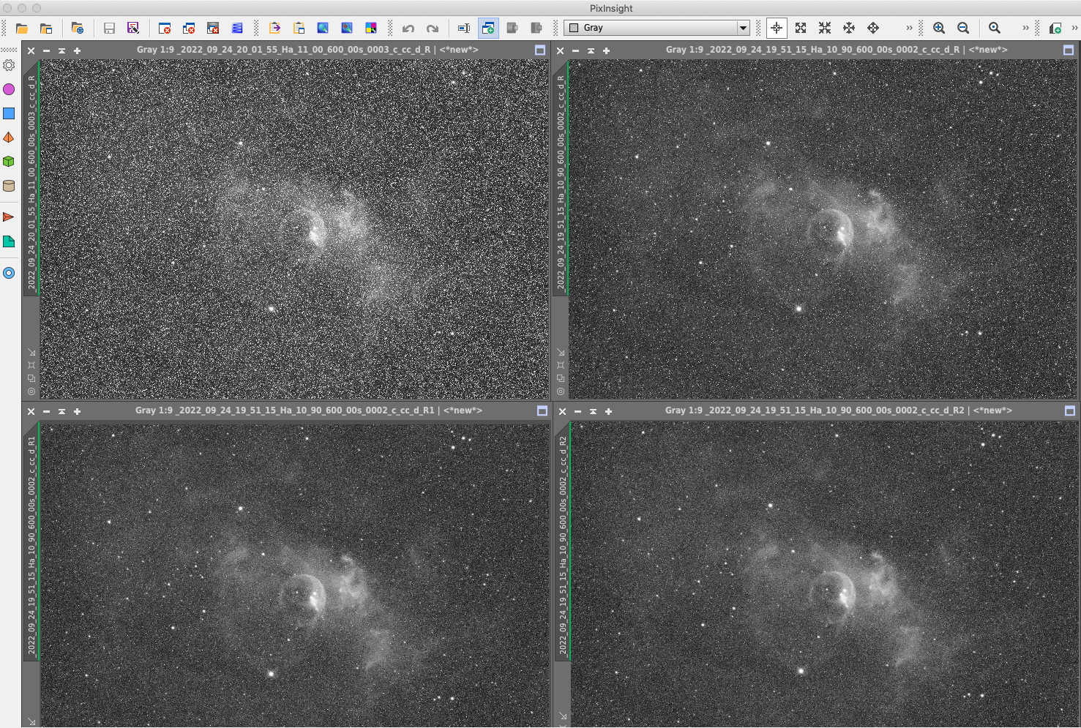Click the teal document icon in the left sidebar
The height and width of the screenshot is (728, 1081).
[x=9, y=241]
